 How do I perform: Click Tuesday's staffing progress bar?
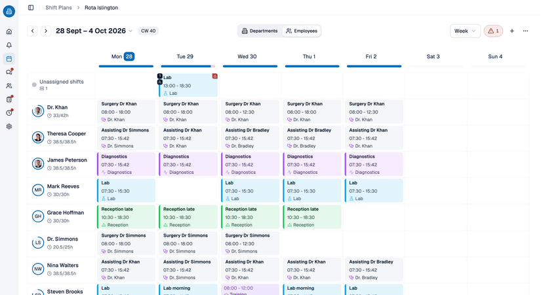coord(188,66)
